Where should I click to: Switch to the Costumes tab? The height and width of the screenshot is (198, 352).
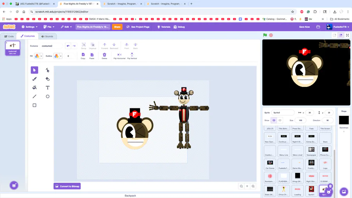28,36
